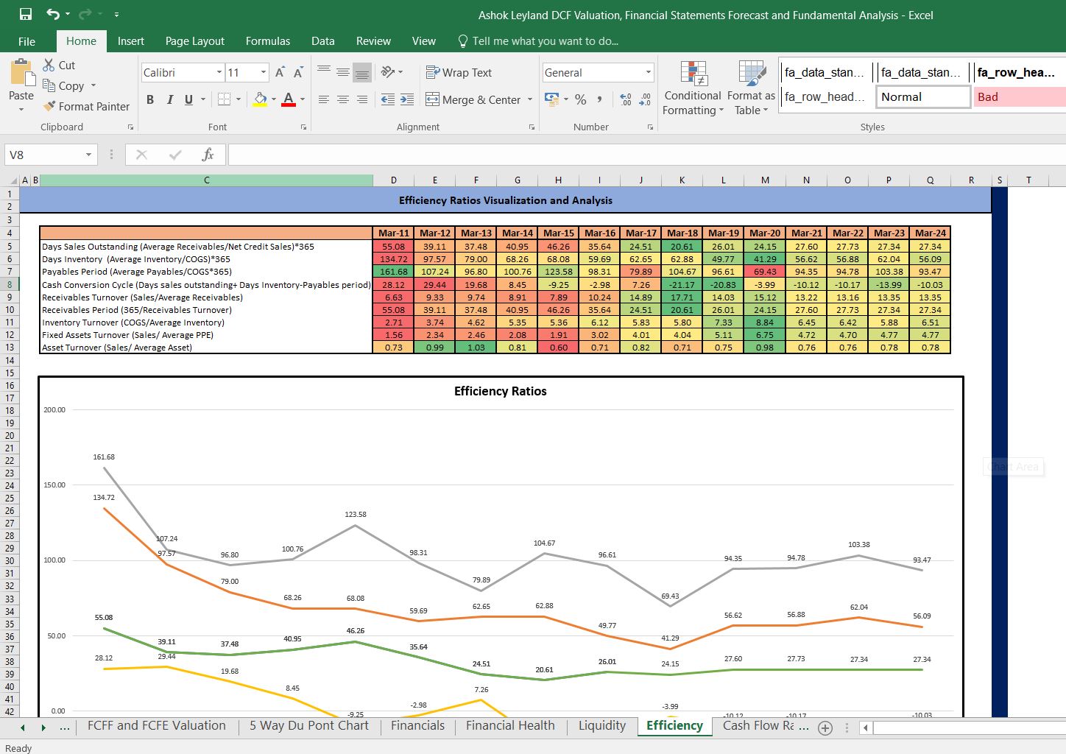The width and height of the screenshot is (1066, 754).
Task: Open the Number Format General dropdown
Action: pyautogui.click(x=649, y=72)
